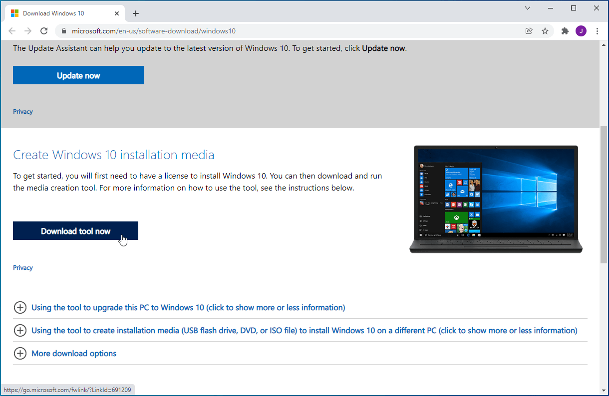Screen dimensions: 609x396
Task: Expand More download options section
Action: pyautogui.click(x=74, y=354)
